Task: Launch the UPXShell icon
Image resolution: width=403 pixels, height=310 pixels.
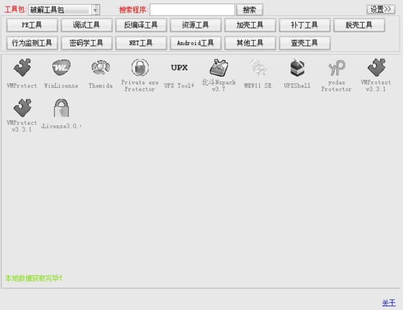Action: coord(297,67)
